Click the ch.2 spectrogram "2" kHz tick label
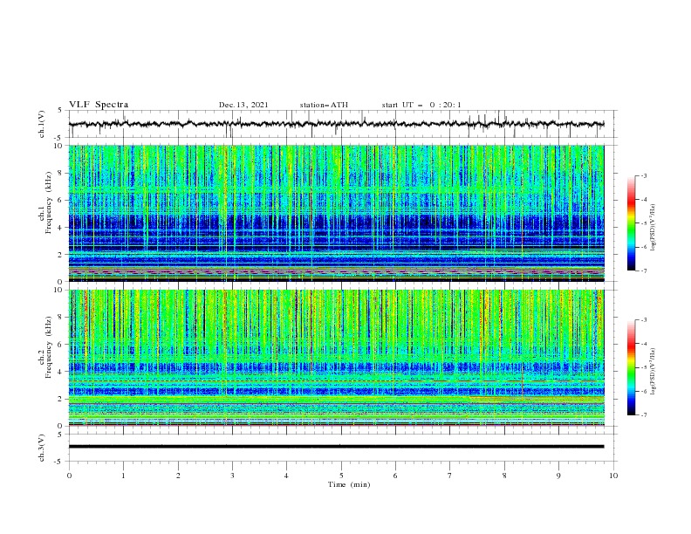Viewport: 691px width, 534px height. [x=61, y=399]
